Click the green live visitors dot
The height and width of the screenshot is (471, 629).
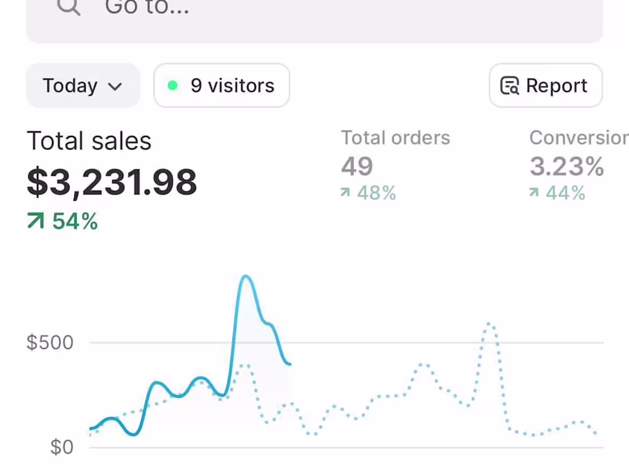(x=173, y=86)
